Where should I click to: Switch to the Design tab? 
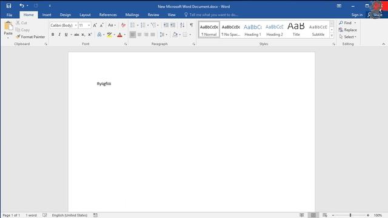[x=65, y=15]
